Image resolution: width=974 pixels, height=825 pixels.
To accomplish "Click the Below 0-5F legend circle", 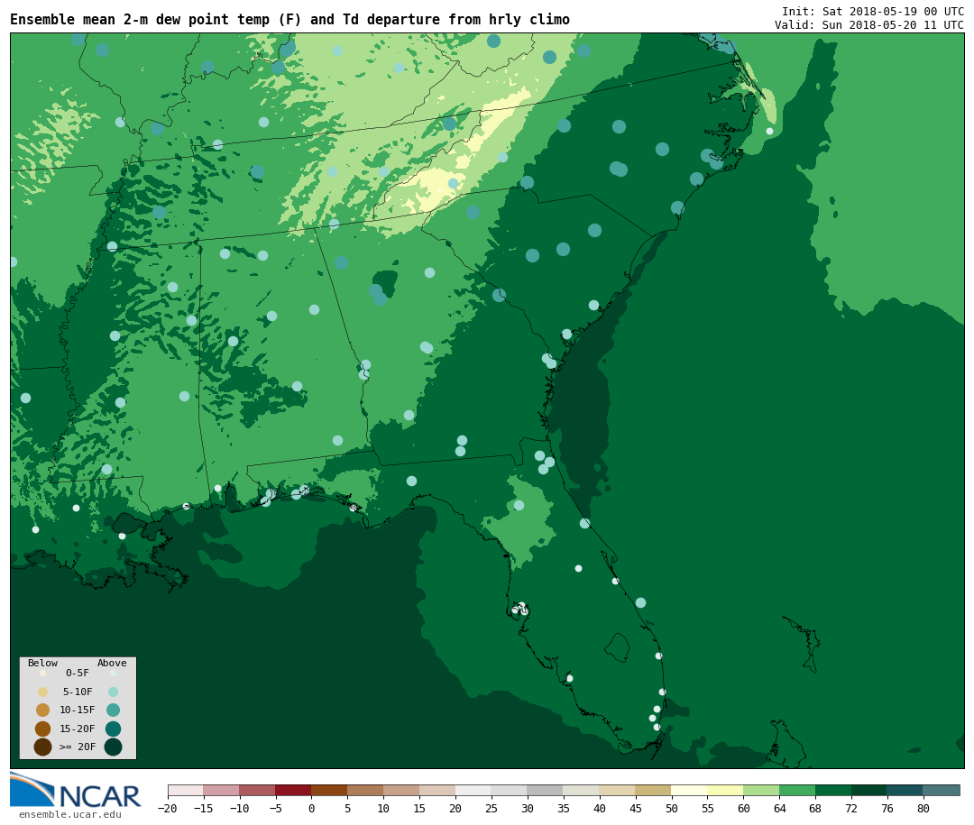I will tap(43, 673).
